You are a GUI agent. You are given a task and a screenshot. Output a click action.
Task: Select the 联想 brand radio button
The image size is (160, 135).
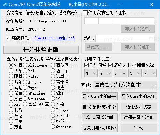tap(11, 110)
